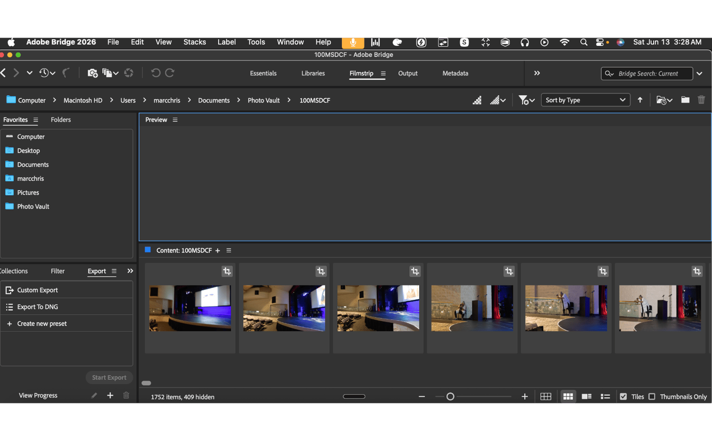This screenshot has height=441, width=712.
Task: Open the Preview panel menu
Action: point(175,120)
